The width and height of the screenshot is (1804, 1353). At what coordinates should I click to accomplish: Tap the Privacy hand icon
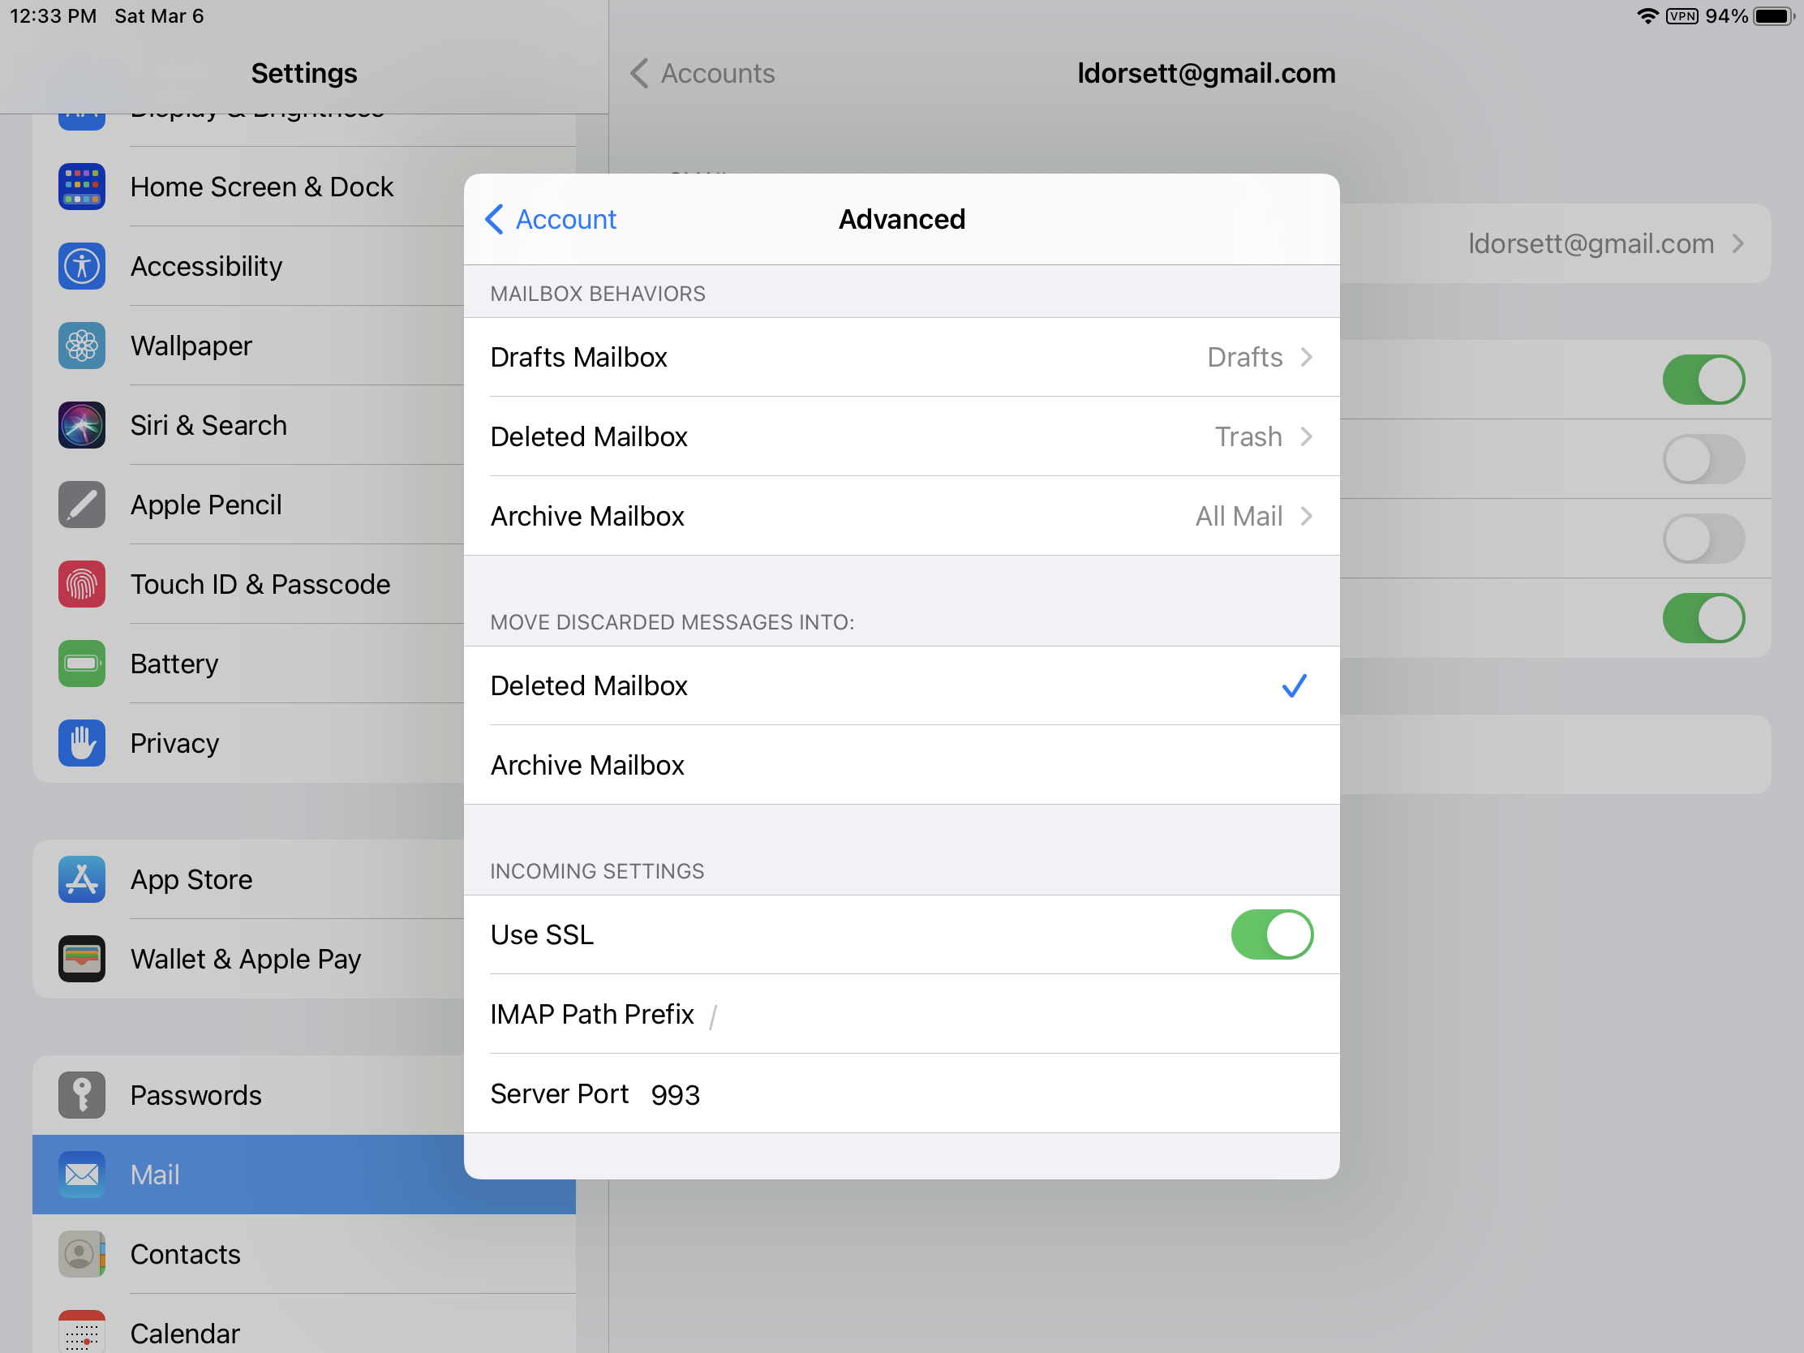tap(82, 743)
